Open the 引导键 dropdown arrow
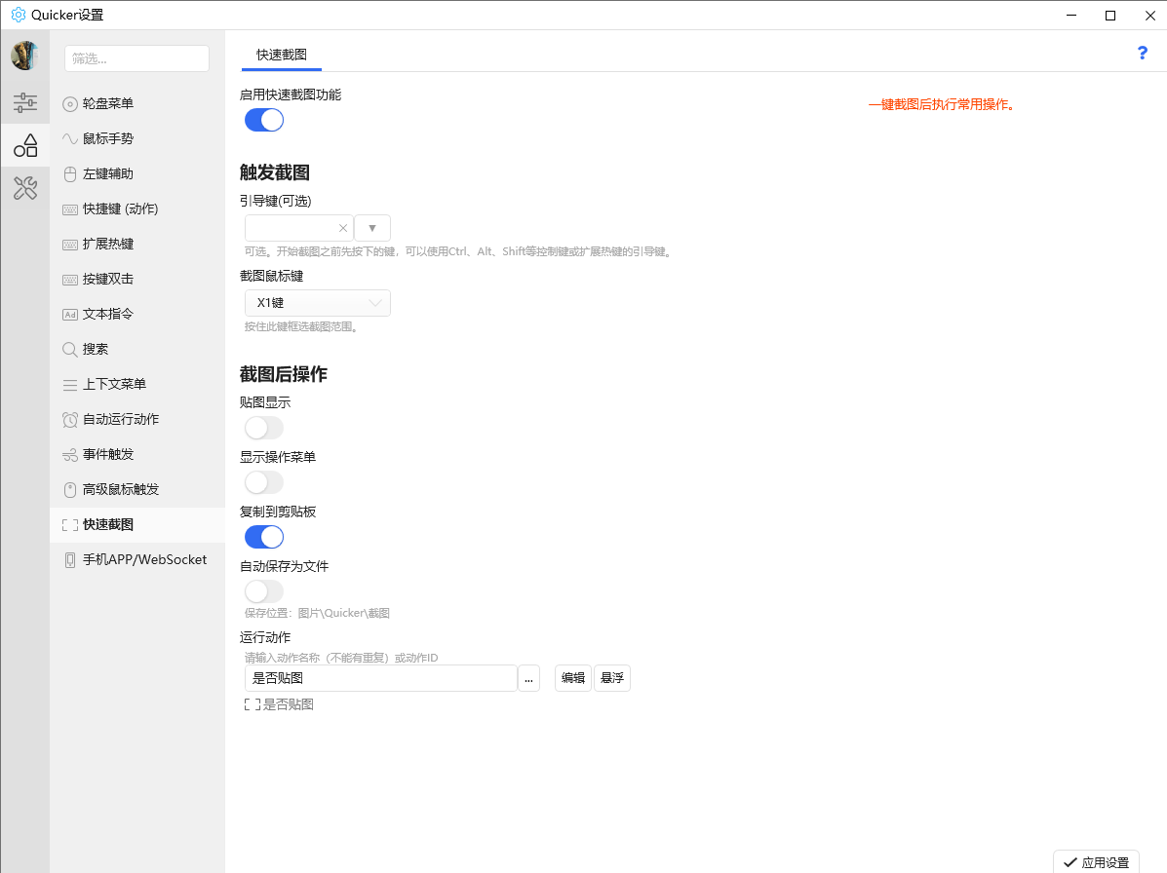The width and height of the screenshot is (1167, 873). [x=372, y=228]
